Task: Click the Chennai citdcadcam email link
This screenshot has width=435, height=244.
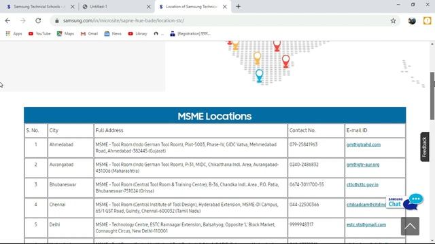Action: click(x=366, y=205)
